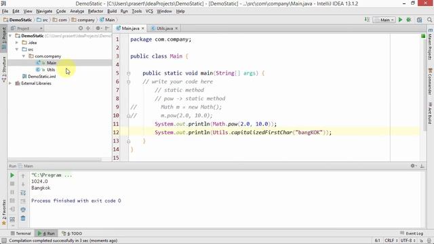Toggle soft-wrap in Run console
The width and height of the screenshot is (434, 244).
(x=23, y=192)
